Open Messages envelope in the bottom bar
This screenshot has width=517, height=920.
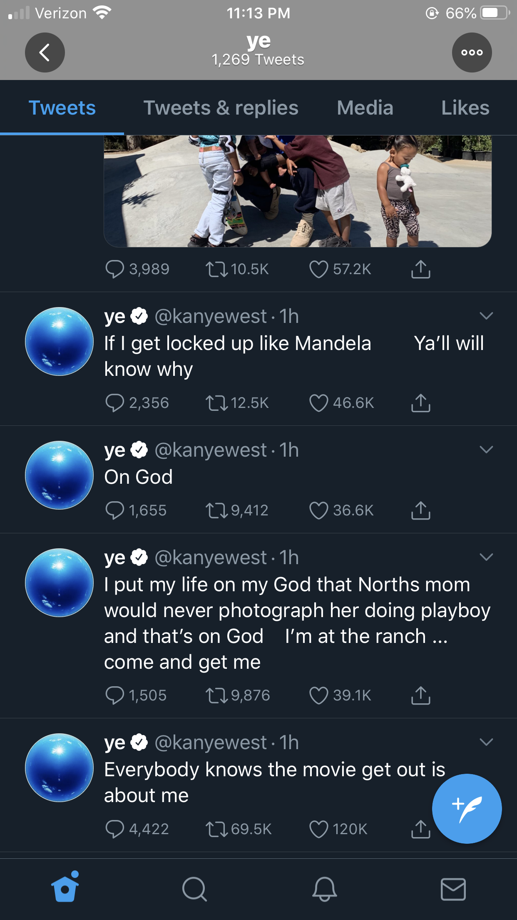pyautogui.click(x=453, y=889)
